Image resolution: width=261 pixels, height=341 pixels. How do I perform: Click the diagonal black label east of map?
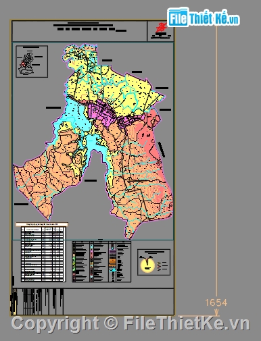tap(162, 149)
